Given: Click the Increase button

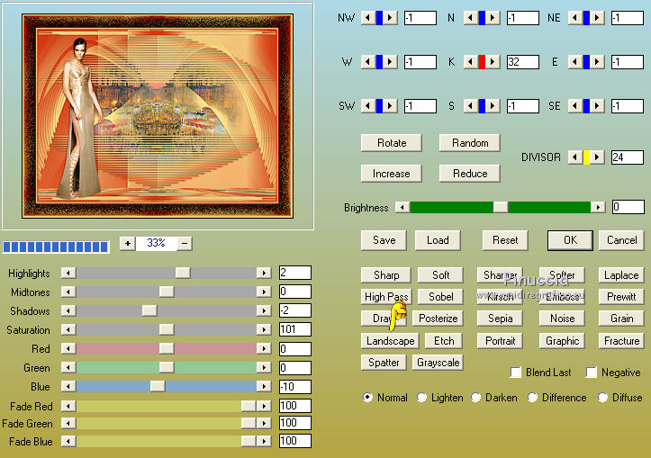Looking at the screenshot, I should (x=392, y=174).
